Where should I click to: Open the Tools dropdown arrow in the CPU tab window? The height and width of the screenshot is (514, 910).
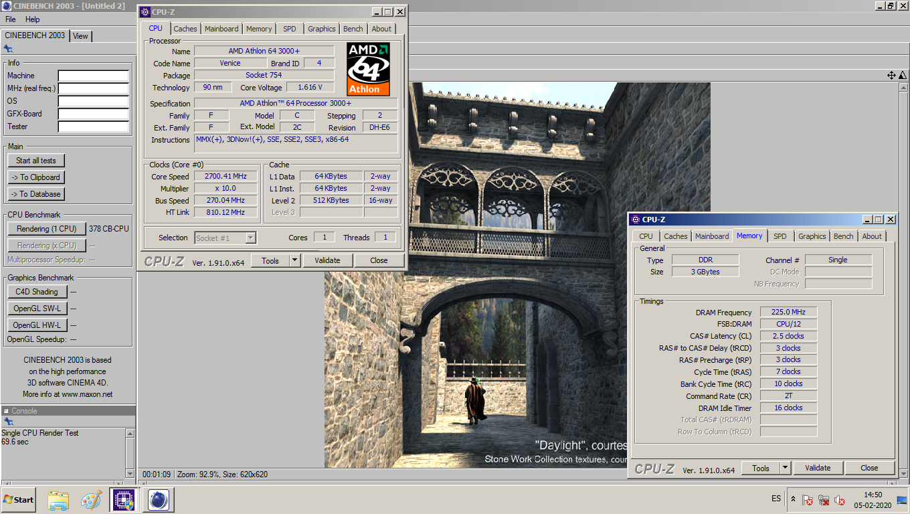[295, 260]
